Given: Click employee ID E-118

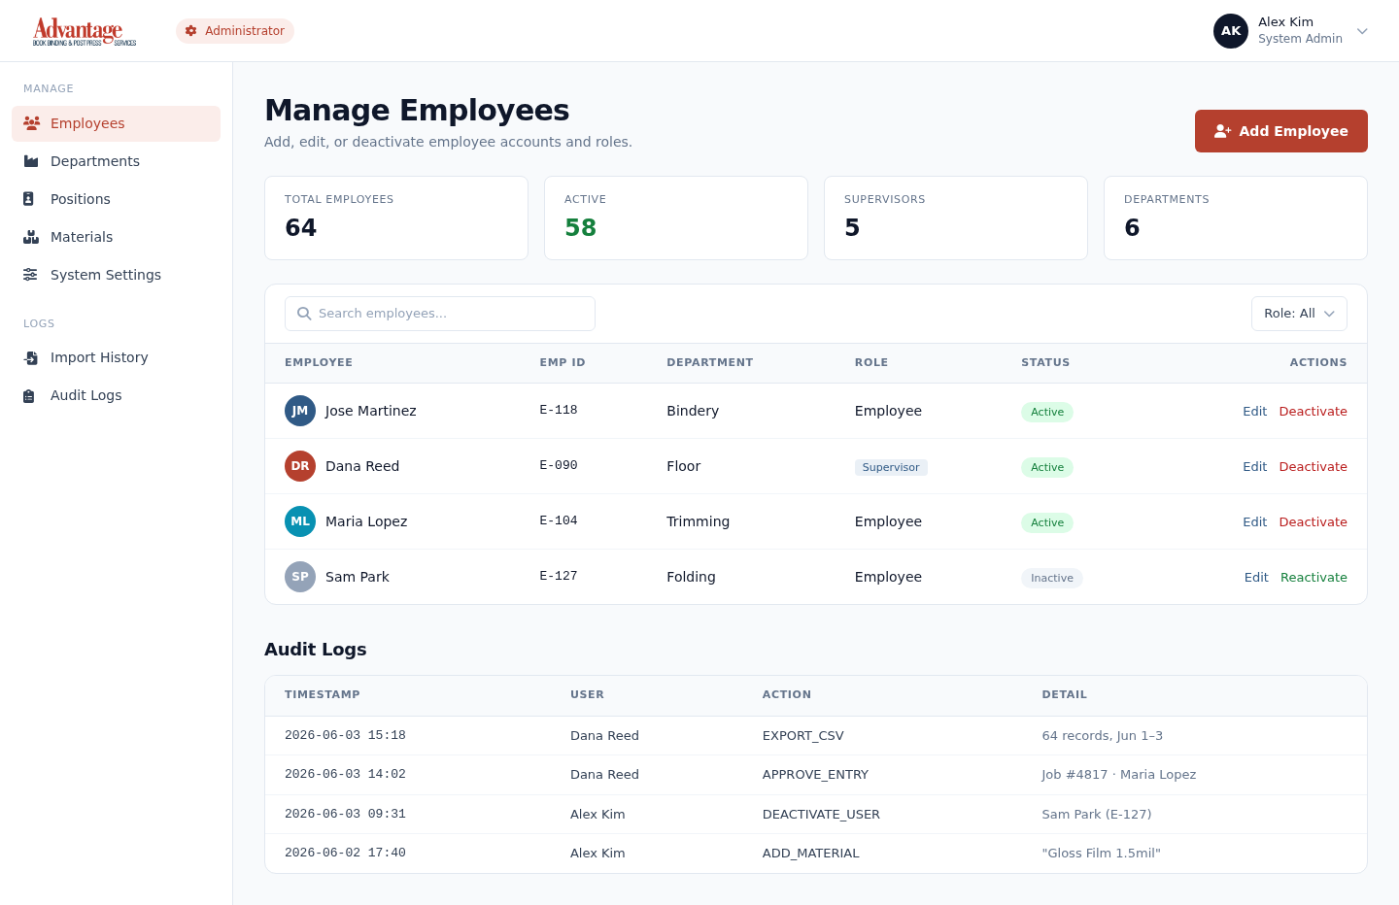Looking at the screenshot, I should [x=559, y=410].
